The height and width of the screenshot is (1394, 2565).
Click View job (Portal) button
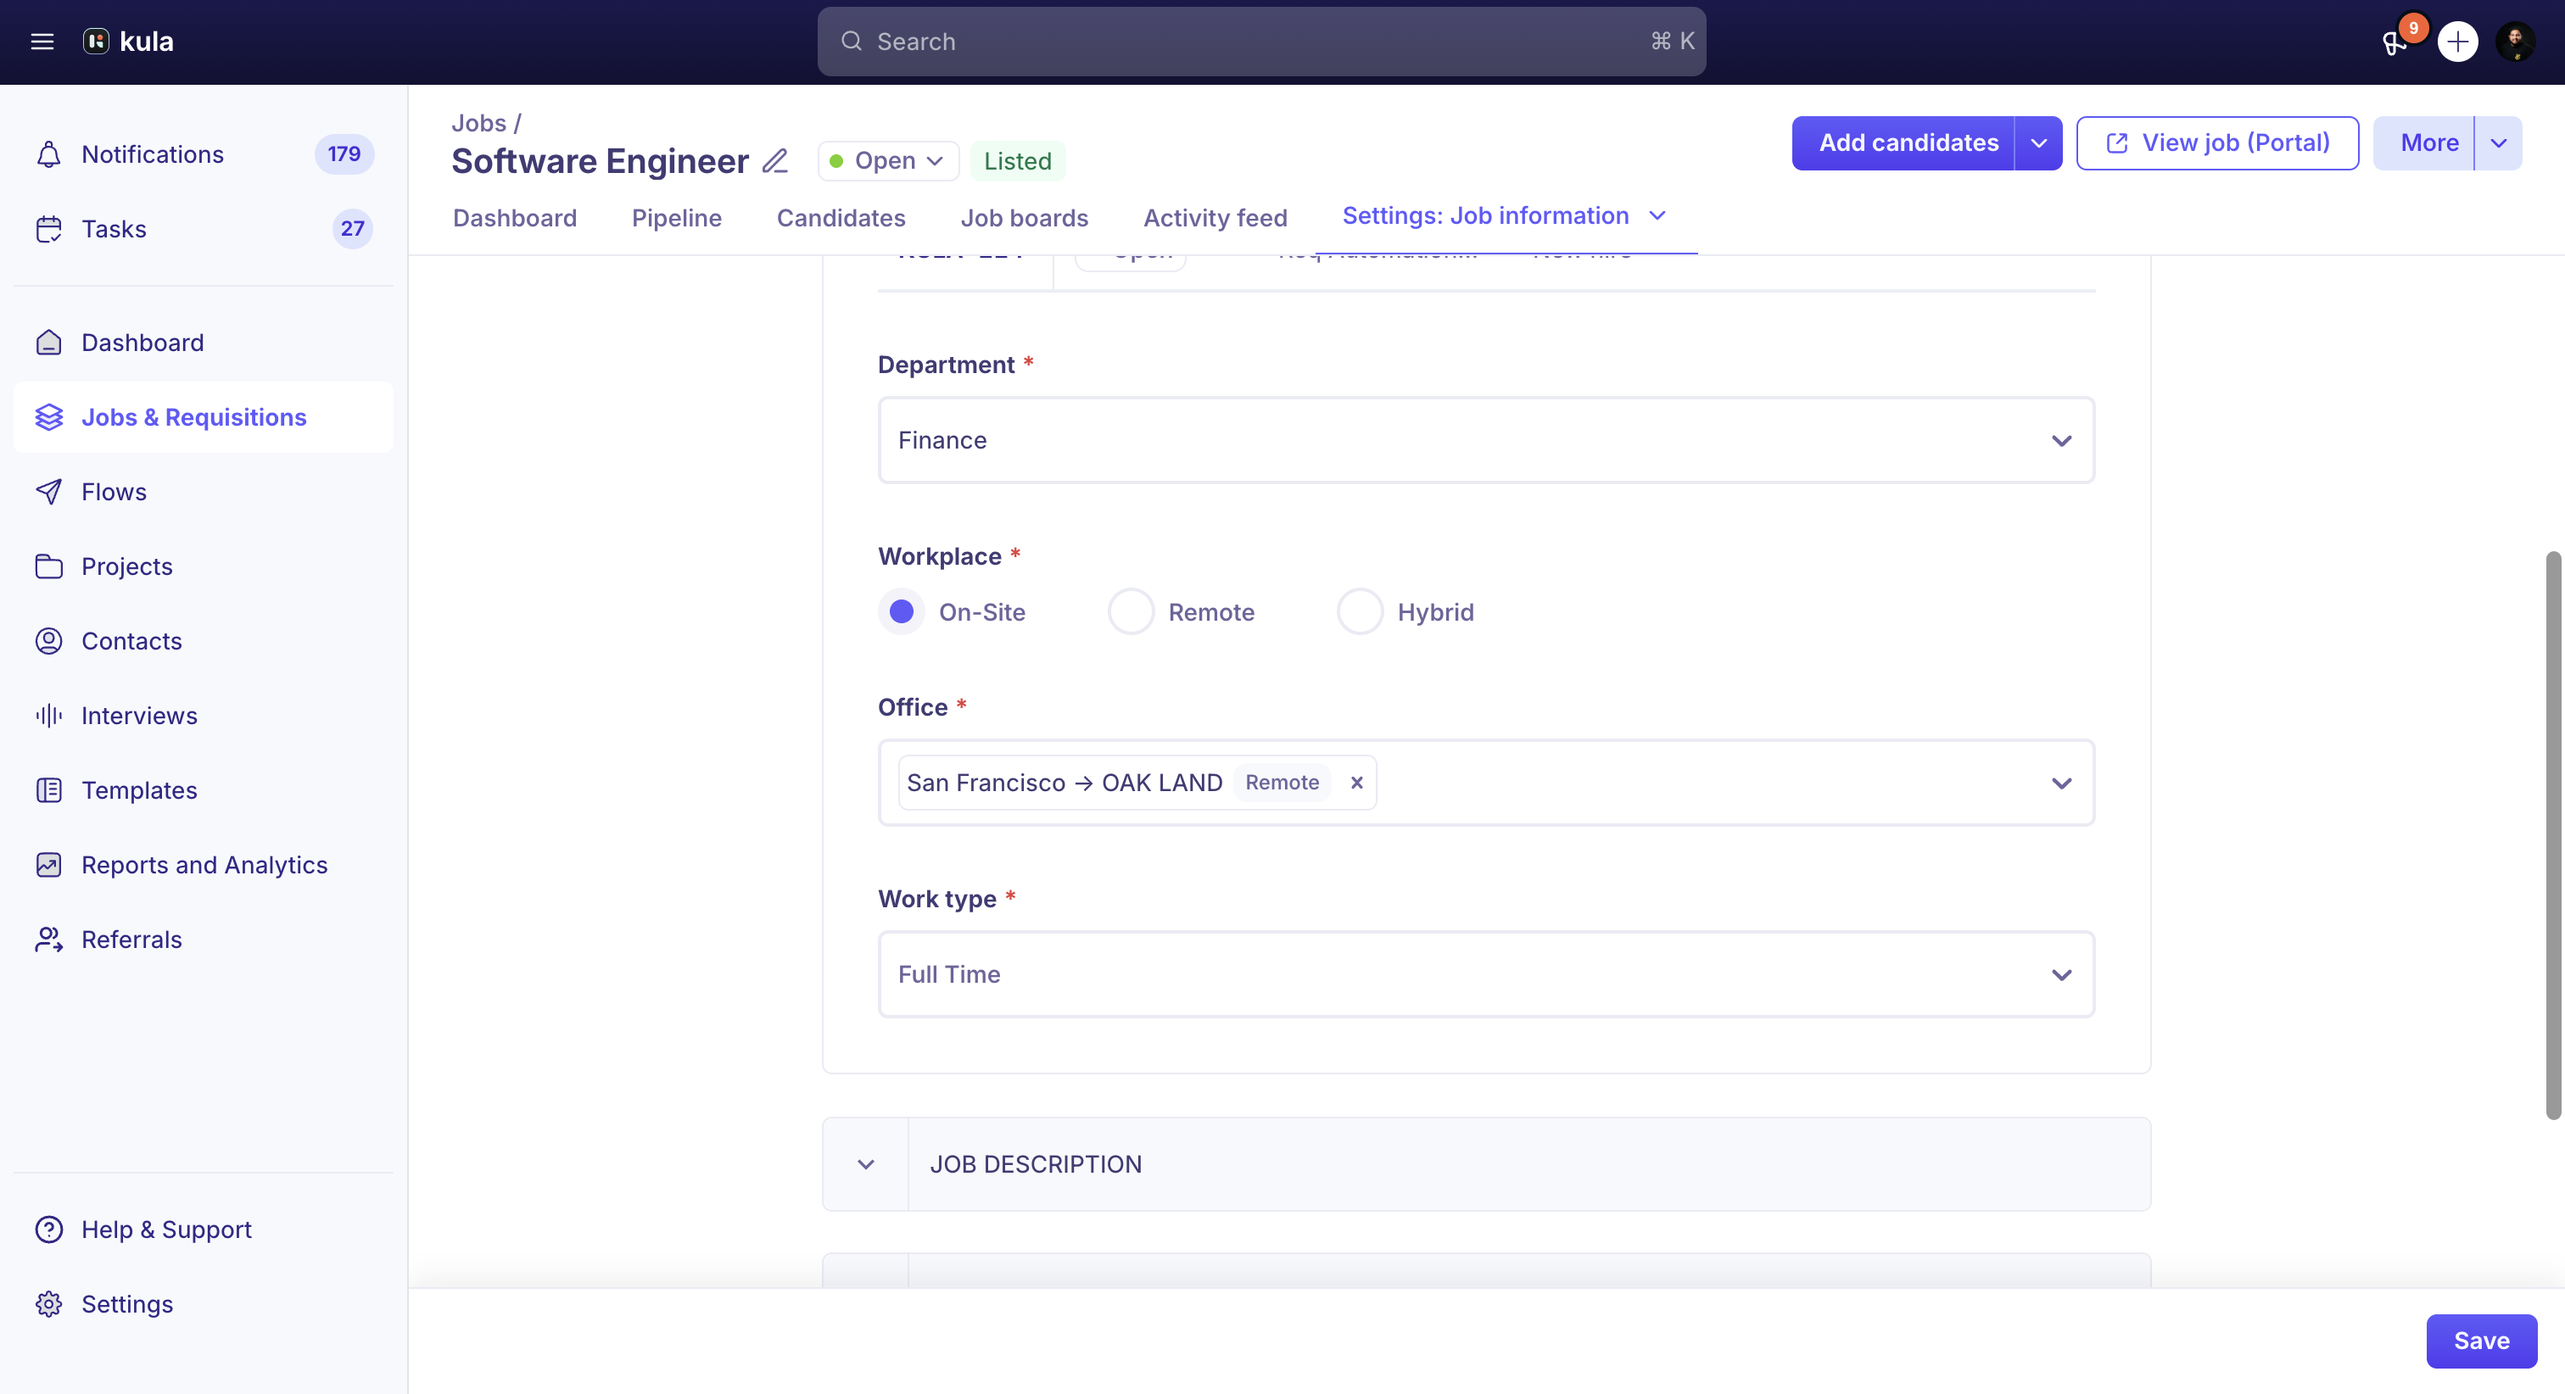click(x=2216, y=143)
